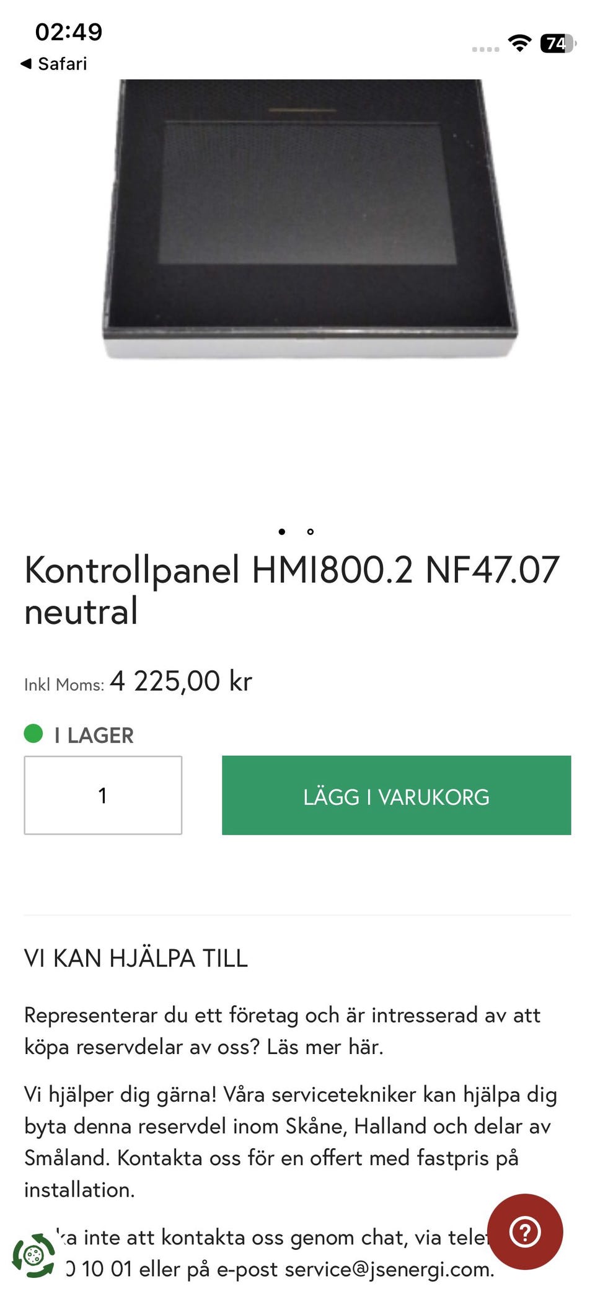
Task: Click the 4 225,00 kr price
Action: coord(181,681)
